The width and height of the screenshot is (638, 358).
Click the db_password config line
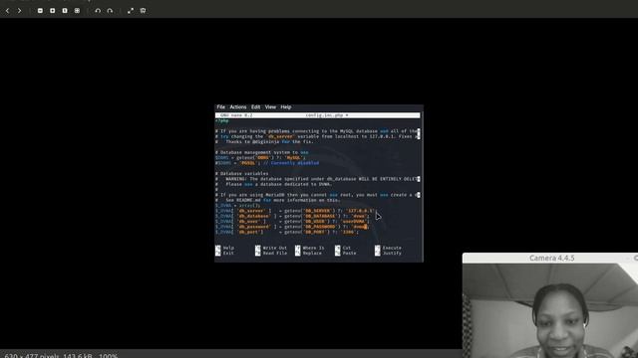(x=292, y=227)
